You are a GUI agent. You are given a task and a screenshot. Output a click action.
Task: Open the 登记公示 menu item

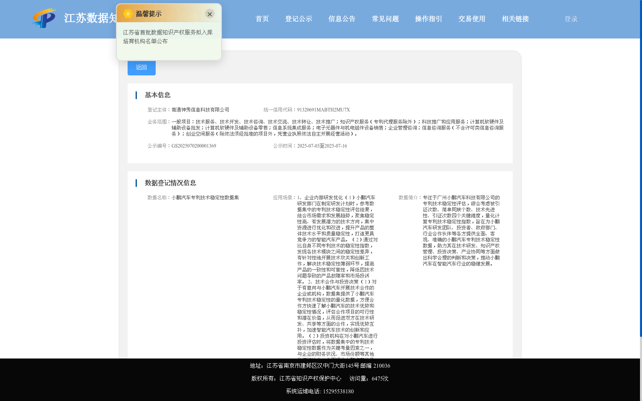coord(299,19)
